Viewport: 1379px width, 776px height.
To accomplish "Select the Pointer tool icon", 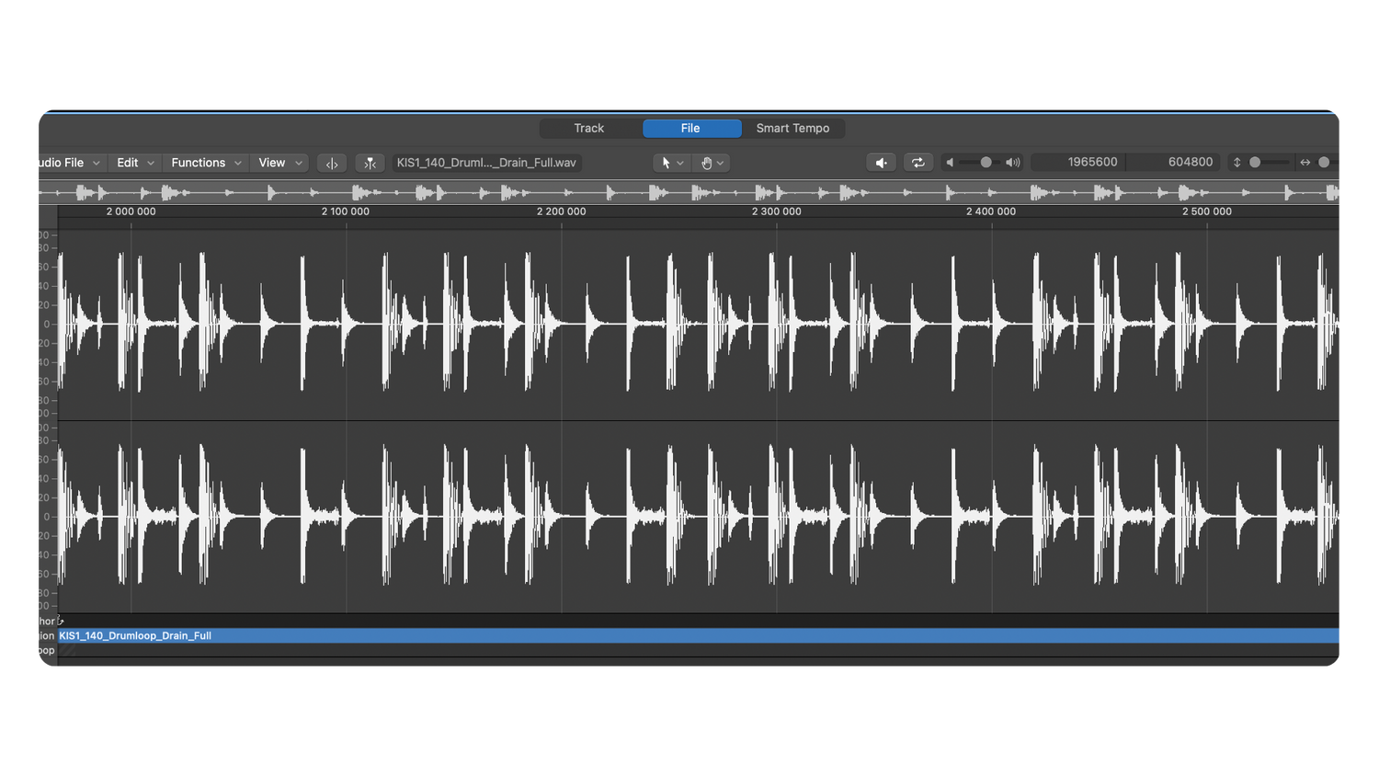I will tap(667, 163).
